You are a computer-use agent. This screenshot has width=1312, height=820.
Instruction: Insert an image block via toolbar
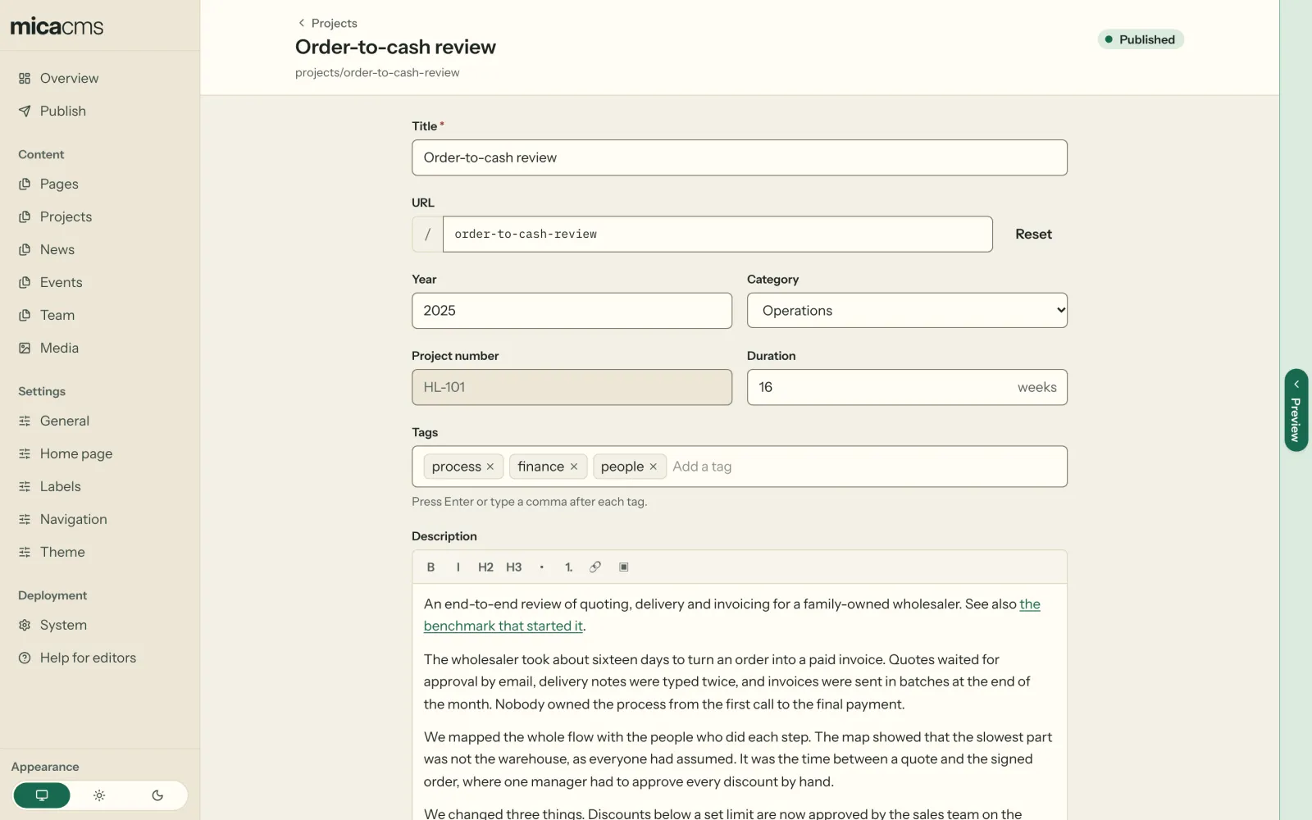coord(623,567)
